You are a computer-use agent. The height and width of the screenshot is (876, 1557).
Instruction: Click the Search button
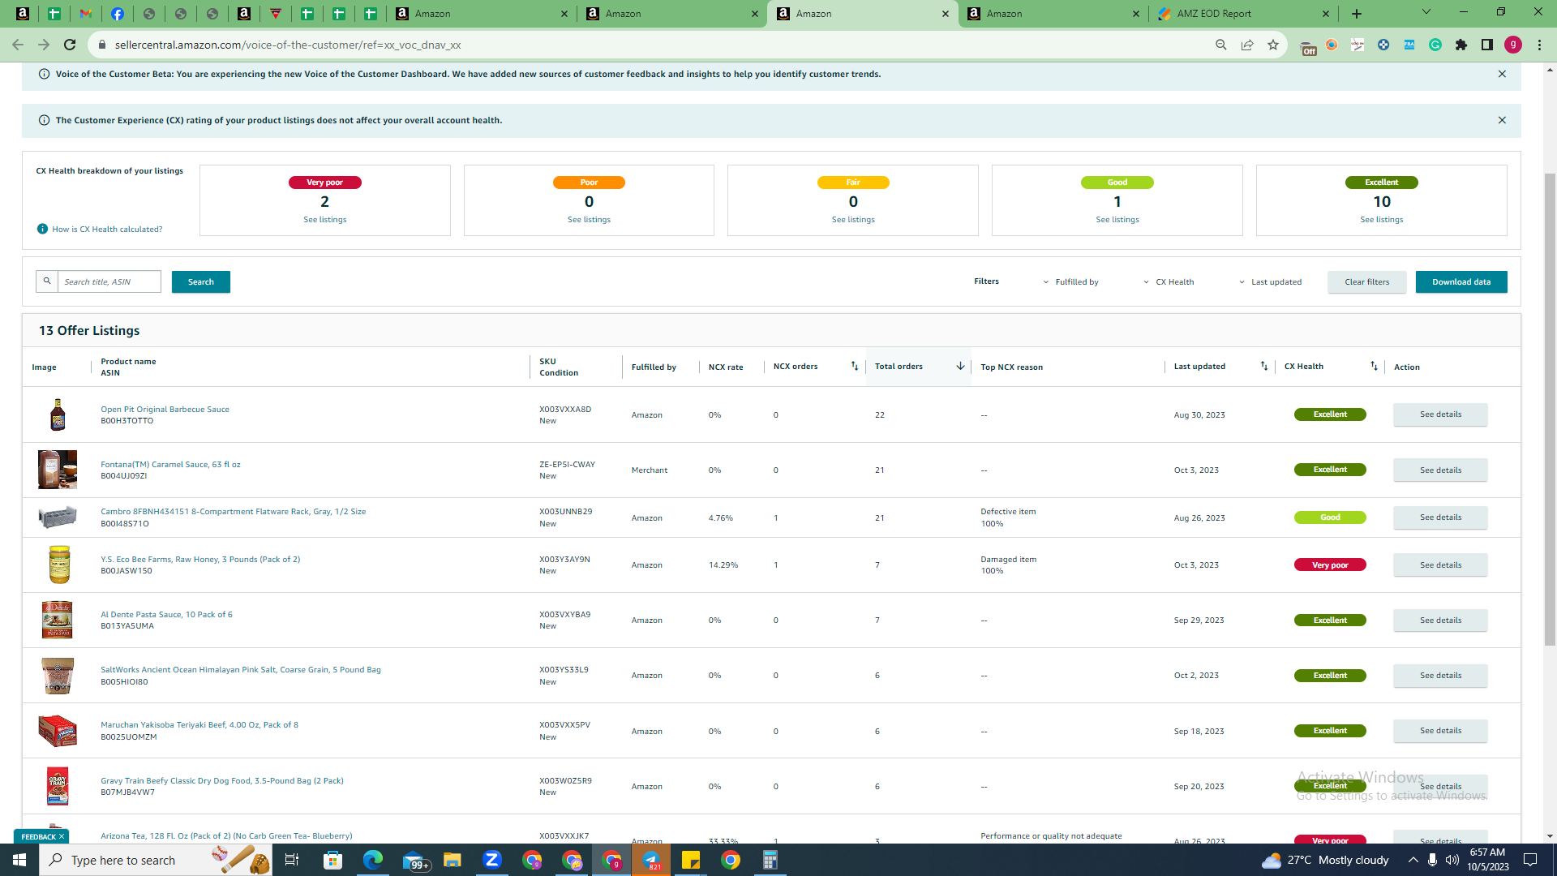(201, 282)
